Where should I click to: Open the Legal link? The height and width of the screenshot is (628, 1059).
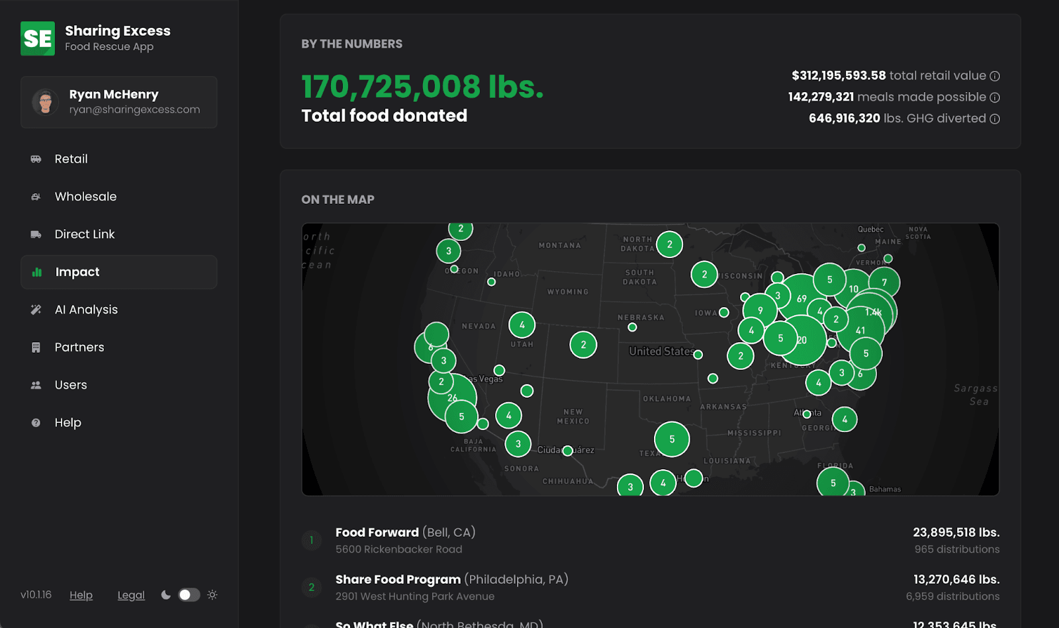click(x=131, y=596)
